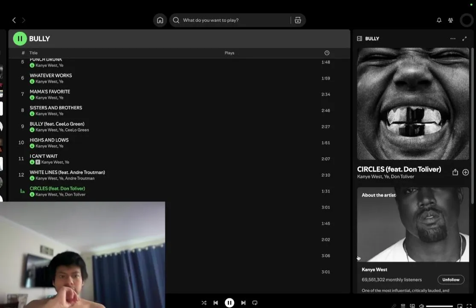Pause BULLY with the green header button
Image resolution: width=476 pixels, height=308 pixels.
click(20, 38)
